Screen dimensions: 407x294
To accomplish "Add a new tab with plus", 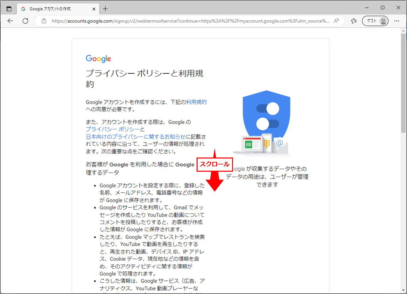I will 105,9.
